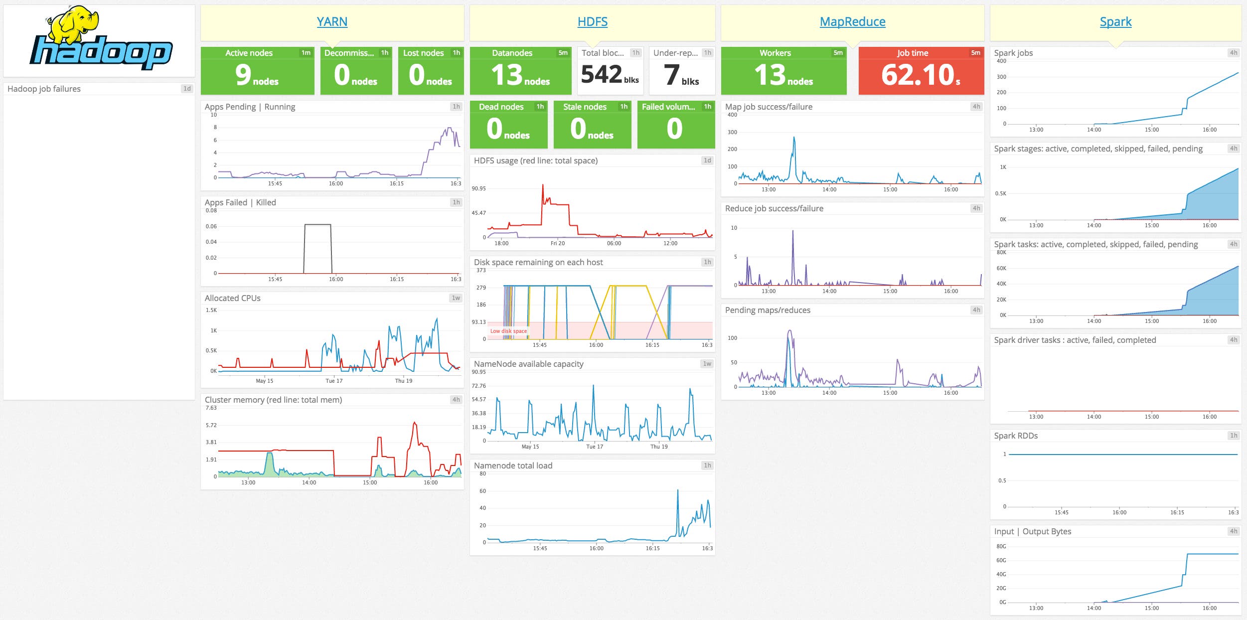Click the Under-replicated blocks tile
1247x620 pixels.
pos(681,72)
